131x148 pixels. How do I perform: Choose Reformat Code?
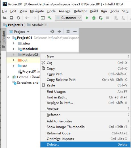(85, 133)
